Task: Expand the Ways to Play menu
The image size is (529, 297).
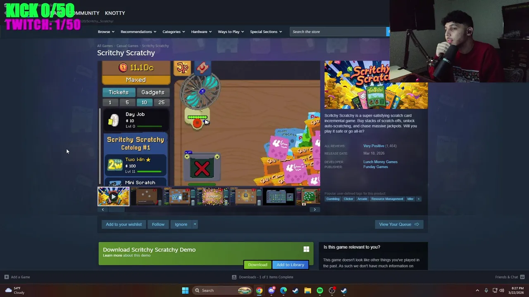Action: pos(231,32)
